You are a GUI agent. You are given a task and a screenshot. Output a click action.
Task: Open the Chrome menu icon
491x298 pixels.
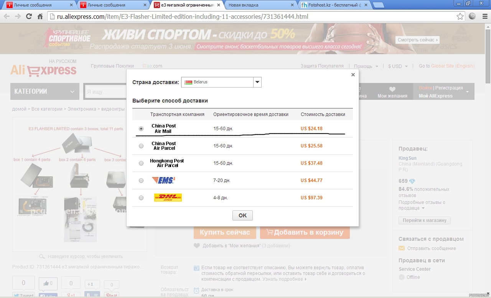coord(484,16)
